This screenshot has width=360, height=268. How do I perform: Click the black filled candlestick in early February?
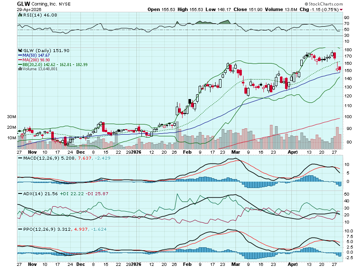(189, 101)
